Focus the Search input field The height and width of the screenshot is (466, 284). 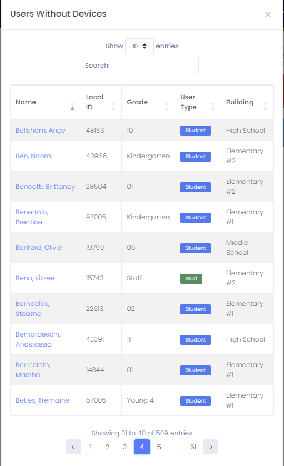click(156, 66)
